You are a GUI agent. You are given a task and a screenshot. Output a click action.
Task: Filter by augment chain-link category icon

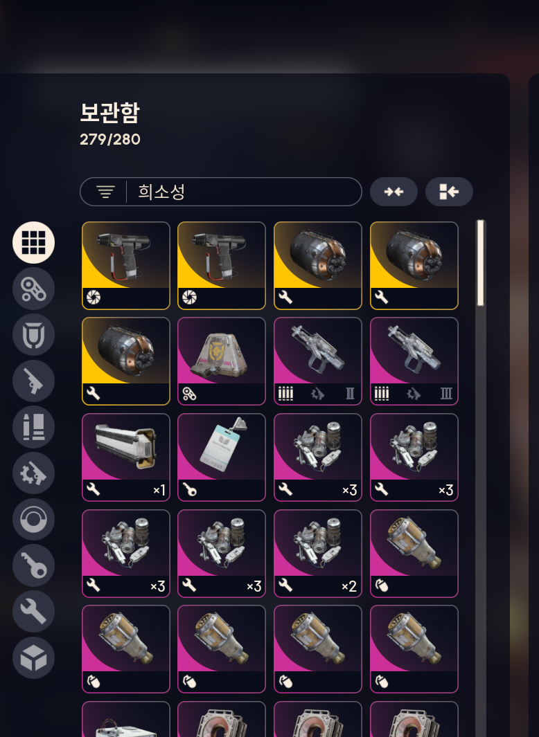pyautogui.click(x=33, y=289)
